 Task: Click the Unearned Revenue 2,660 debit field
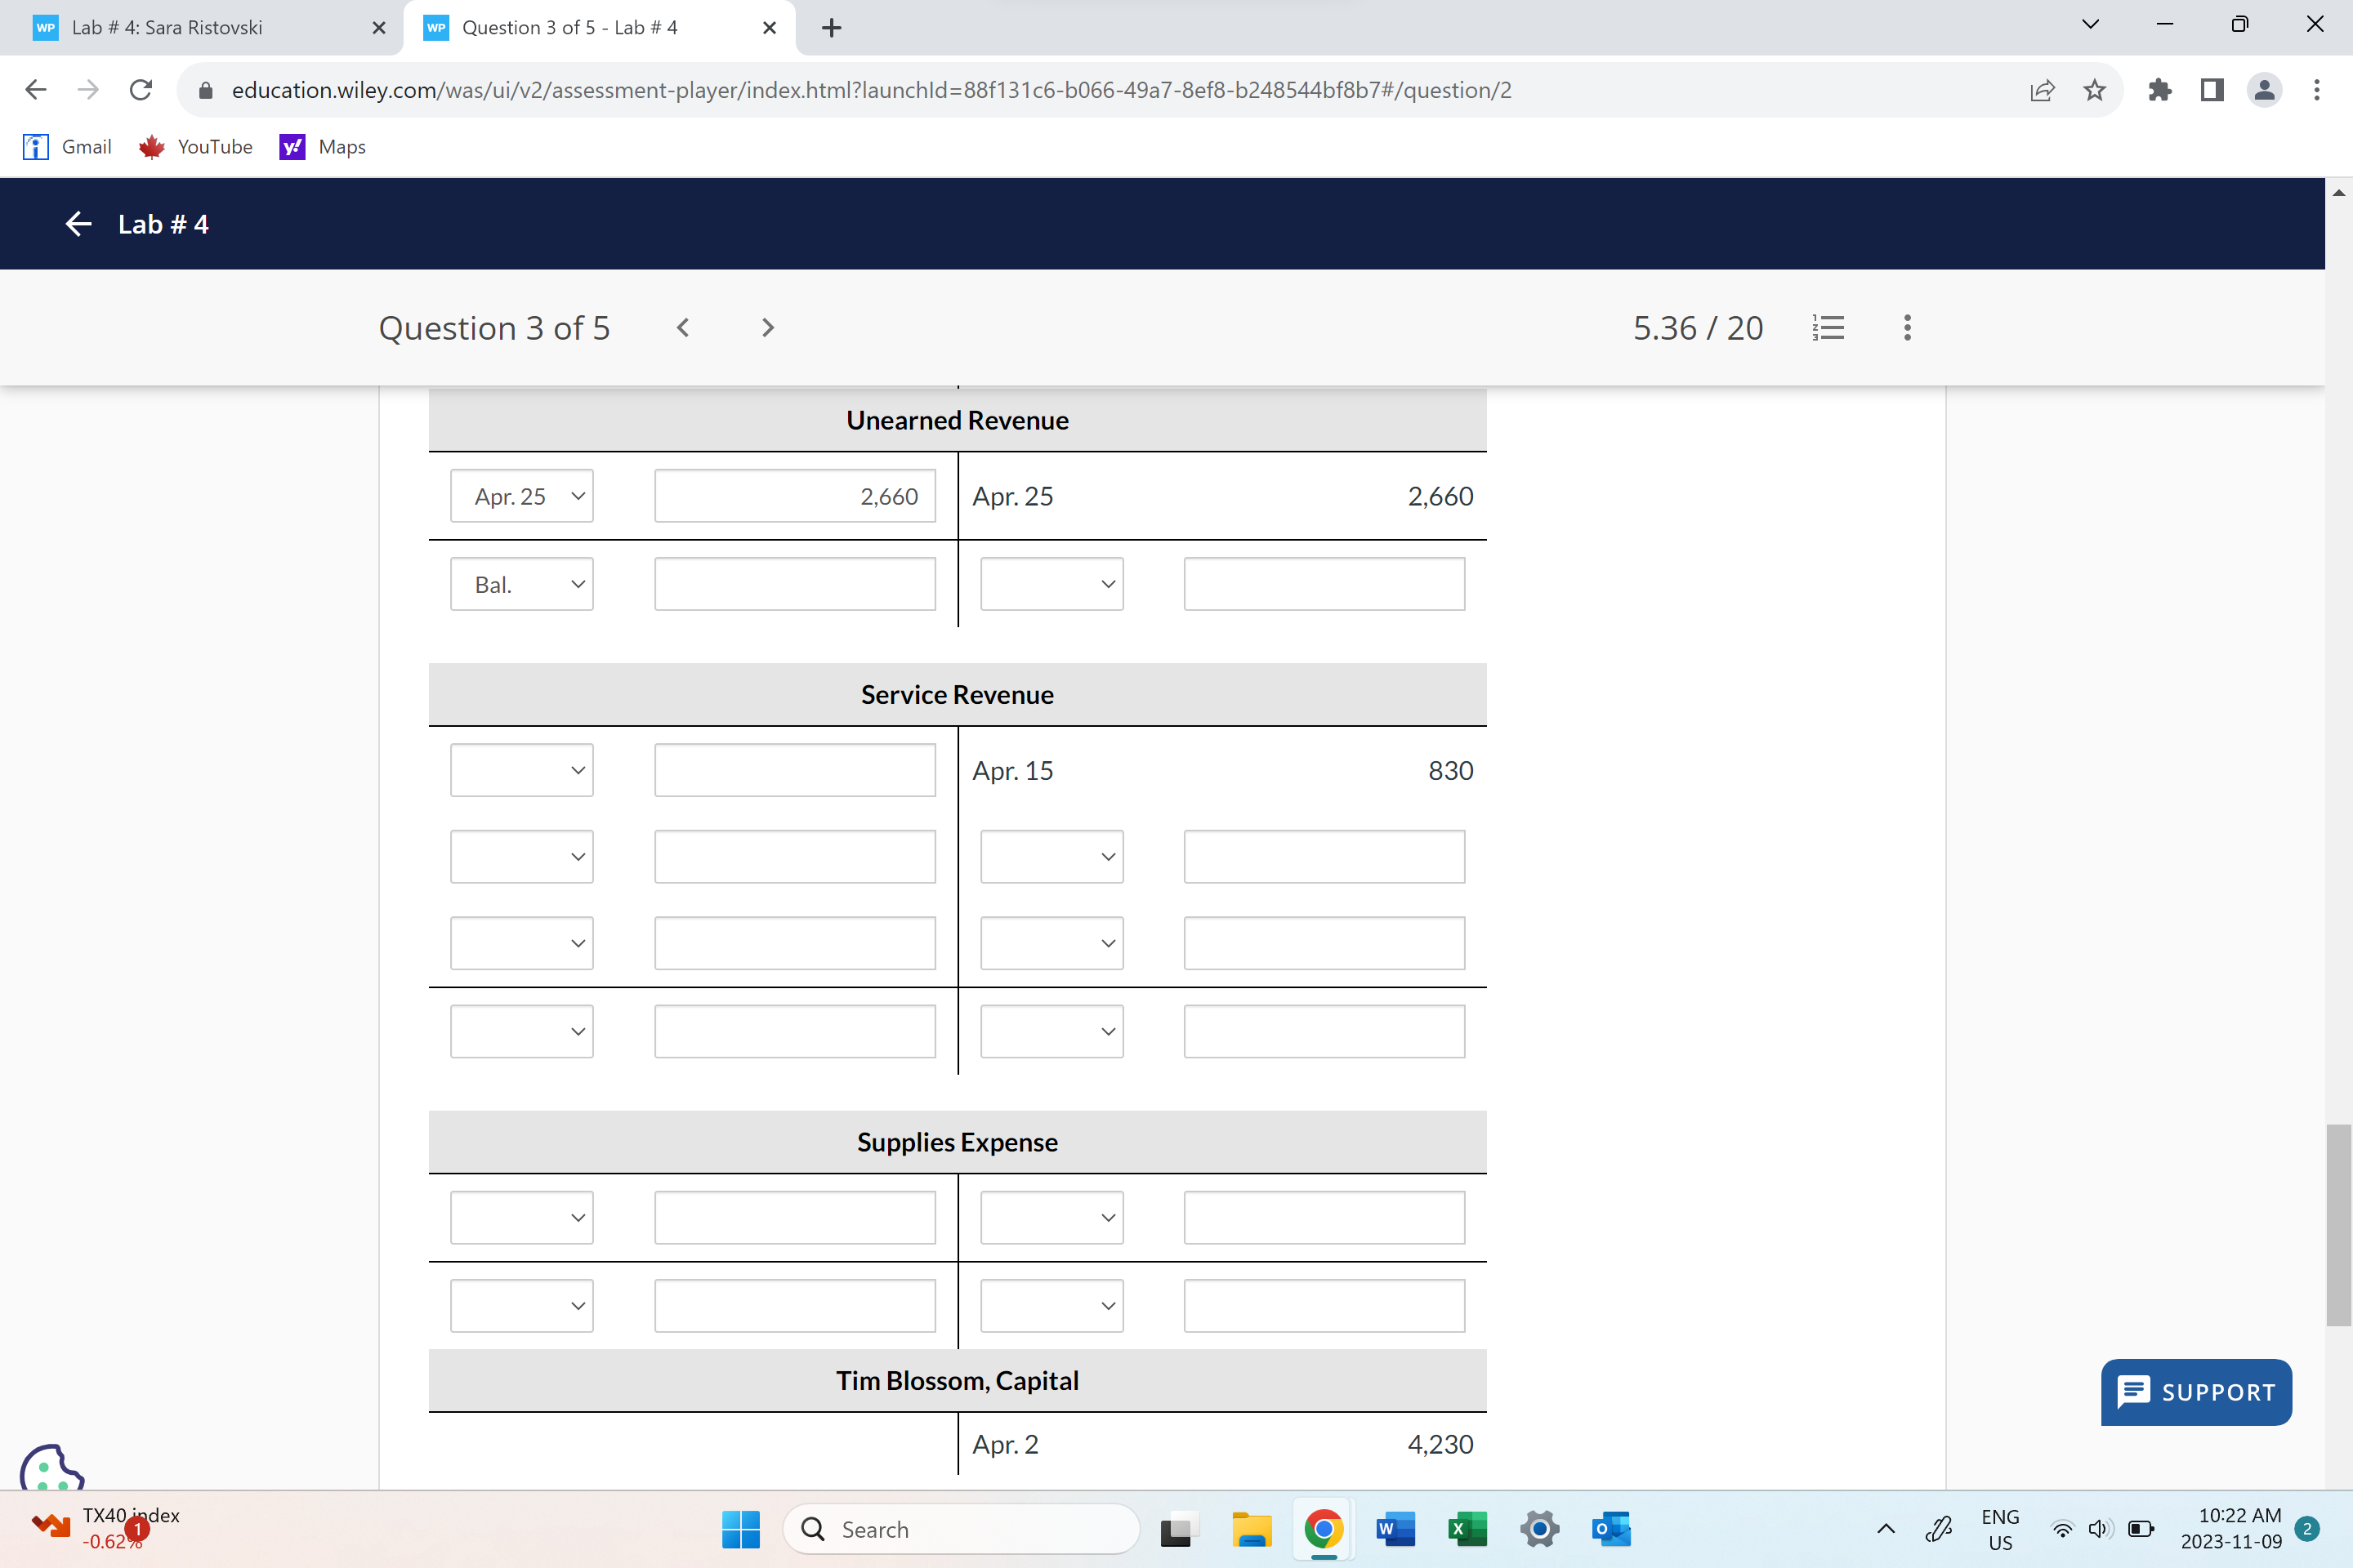click(794, 496)
